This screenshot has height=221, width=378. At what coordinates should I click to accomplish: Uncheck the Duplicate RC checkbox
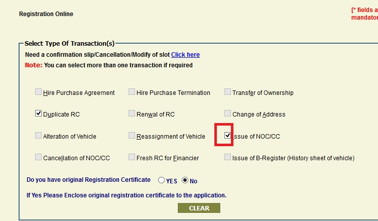[x=39, y=114]
